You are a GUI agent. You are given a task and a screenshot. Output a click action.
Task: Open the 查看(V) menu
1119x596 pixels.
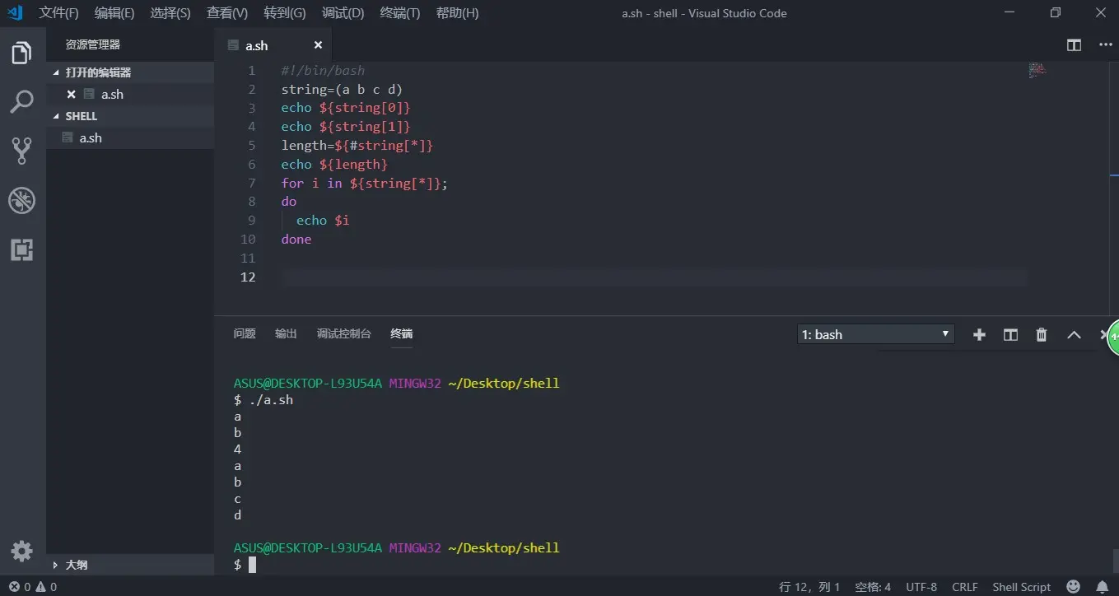tap(227, 13)
